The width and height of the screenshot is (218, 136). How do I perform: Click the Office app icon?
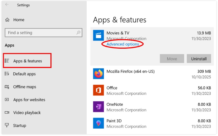(98, 90)
